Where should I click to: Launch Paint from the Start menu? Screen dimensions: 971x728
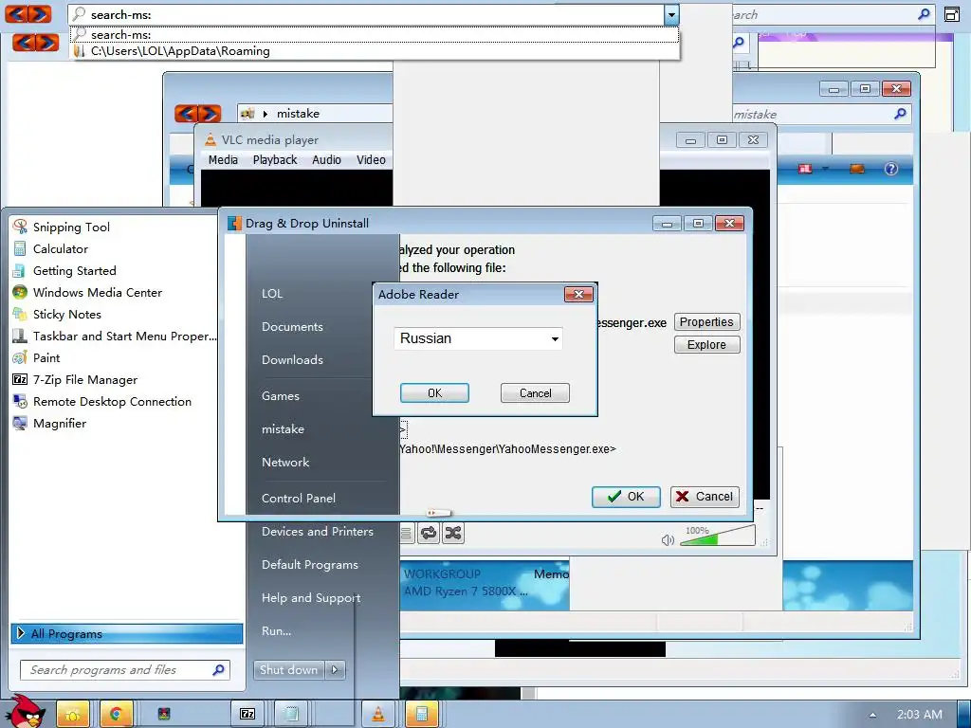(x=46, y=357)
